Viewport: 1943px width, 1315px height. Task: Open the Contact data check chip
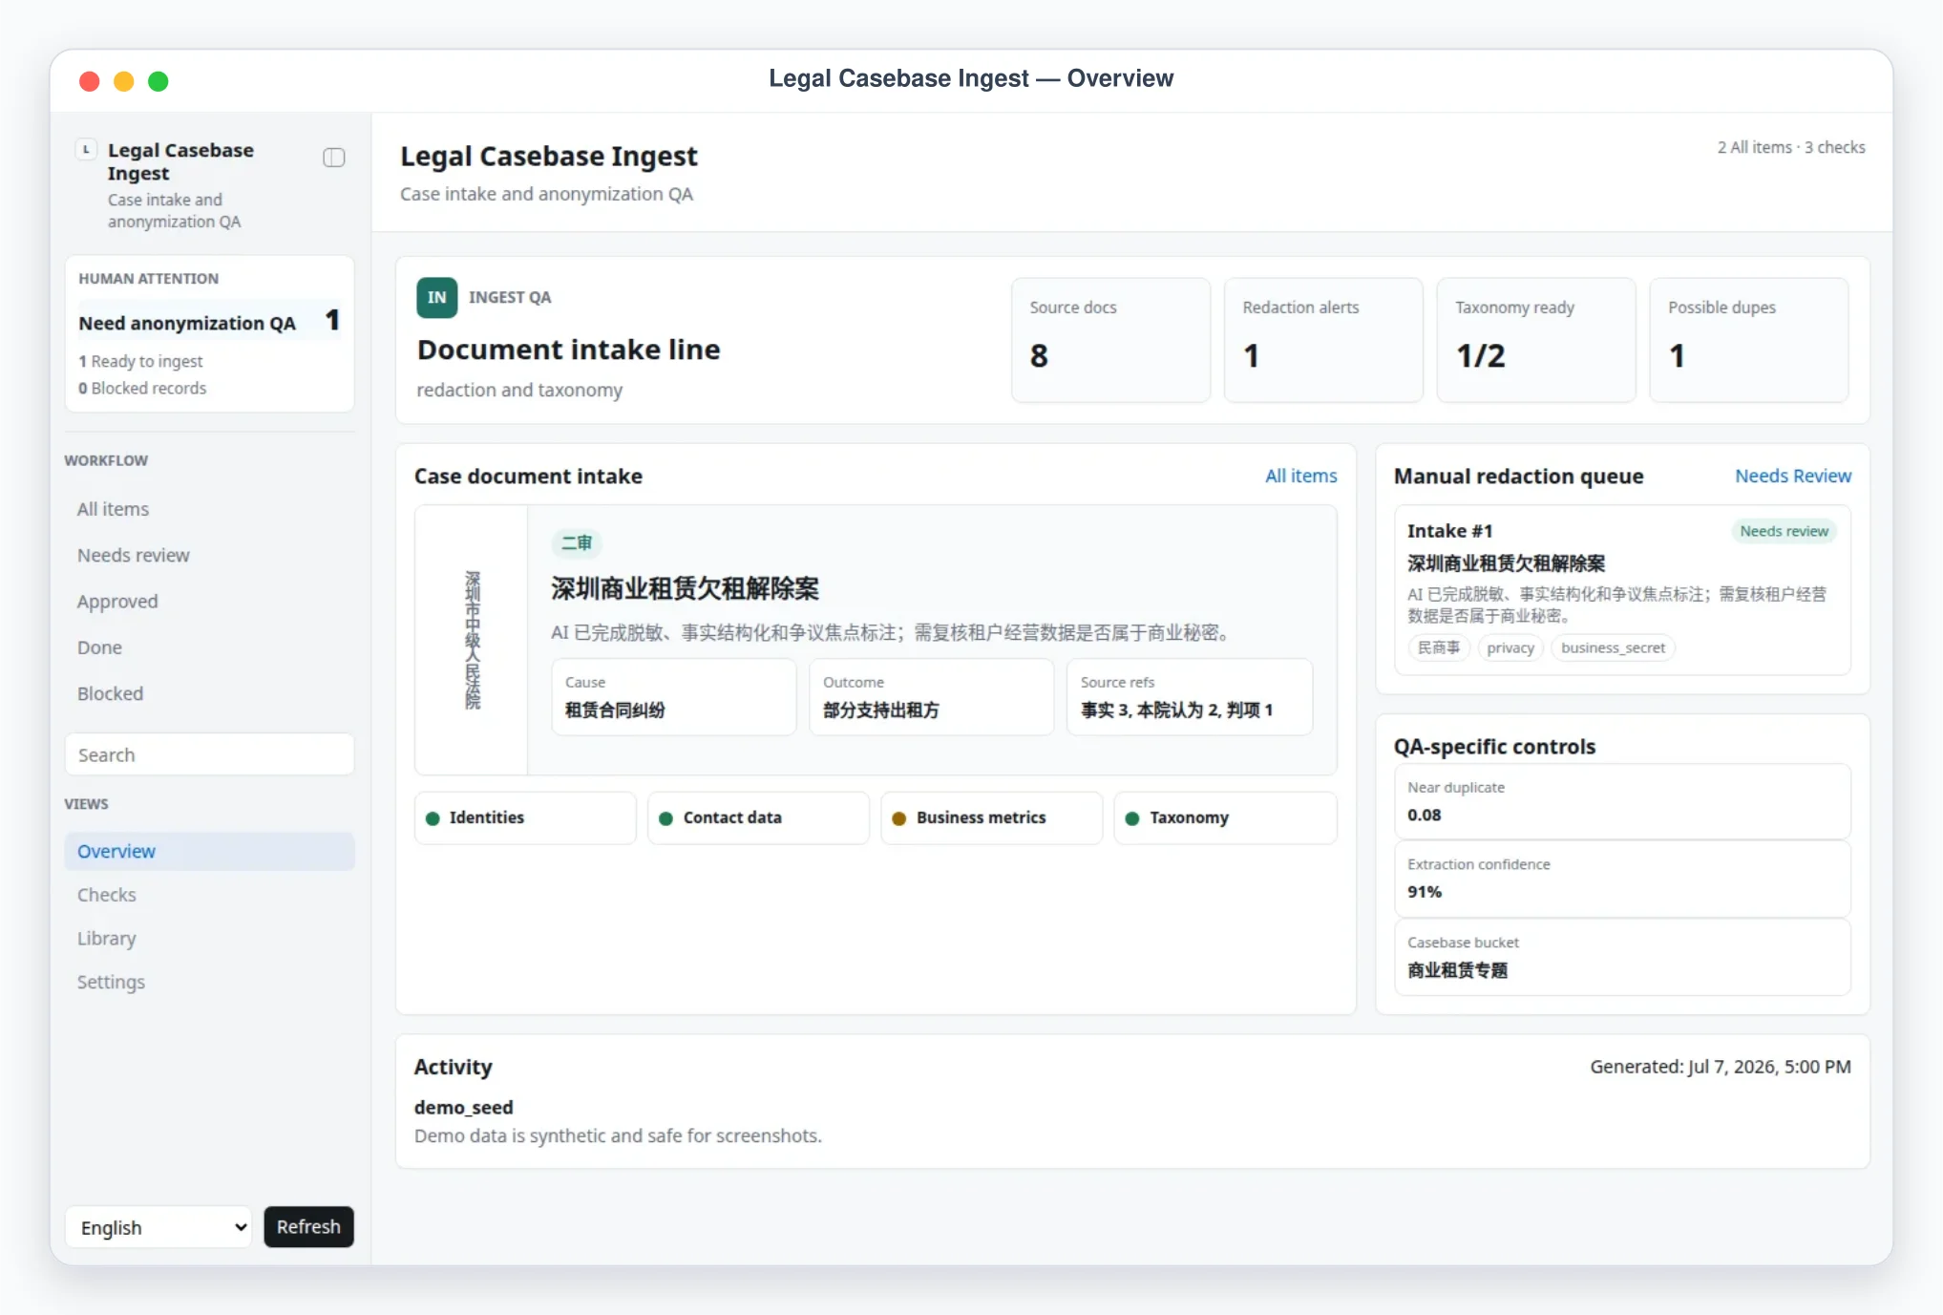[758, 818]
